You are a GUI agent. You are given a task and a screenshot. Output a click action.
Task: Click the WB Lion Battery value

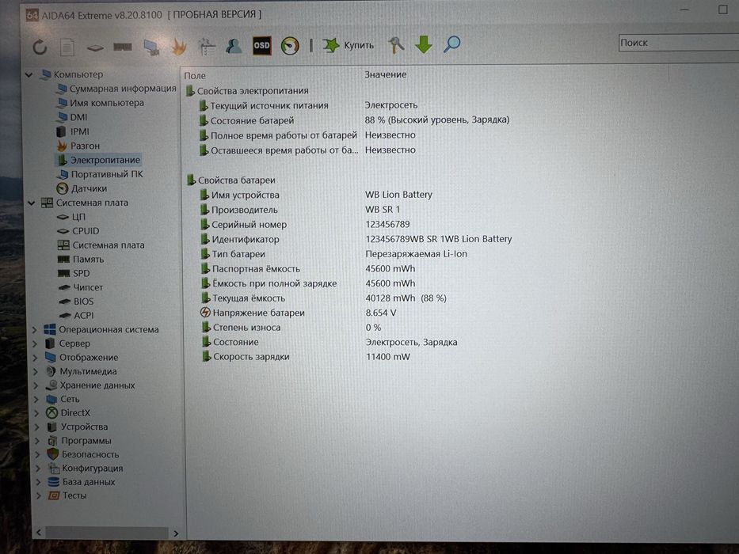[x=398, y=195]
